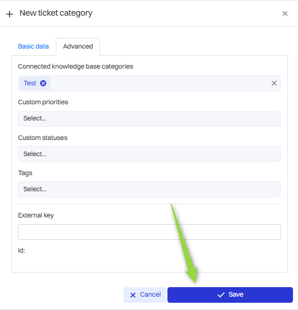Click the X icon on the Cancel button
This screenshot has width=298, height=310.
point(133,295)
